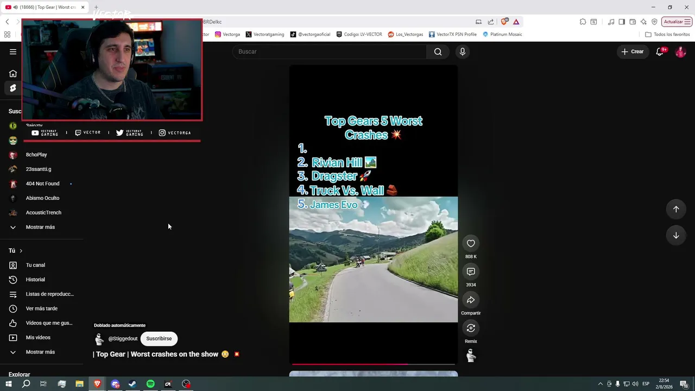Toggle the browser sidebar panel
The image size is (695, 391).
point(622,22)
